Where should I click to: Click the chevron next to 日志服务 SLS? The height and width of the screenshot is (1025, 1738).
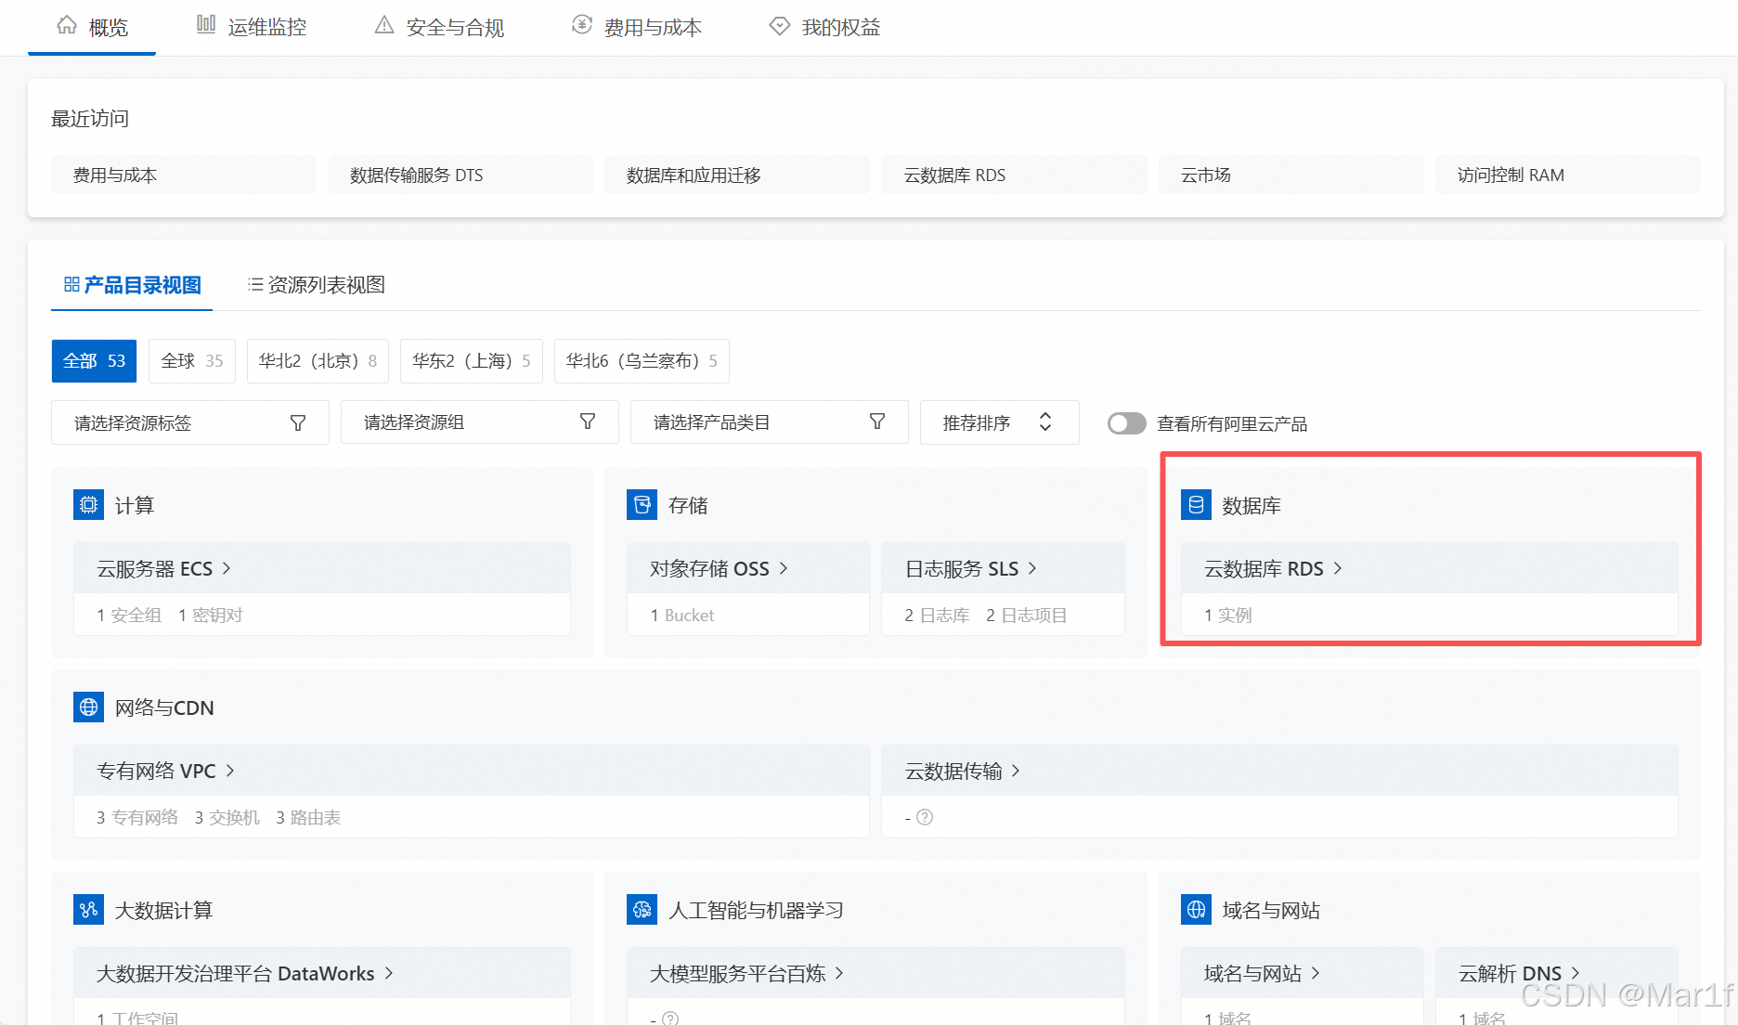[x=1032, y=568]
